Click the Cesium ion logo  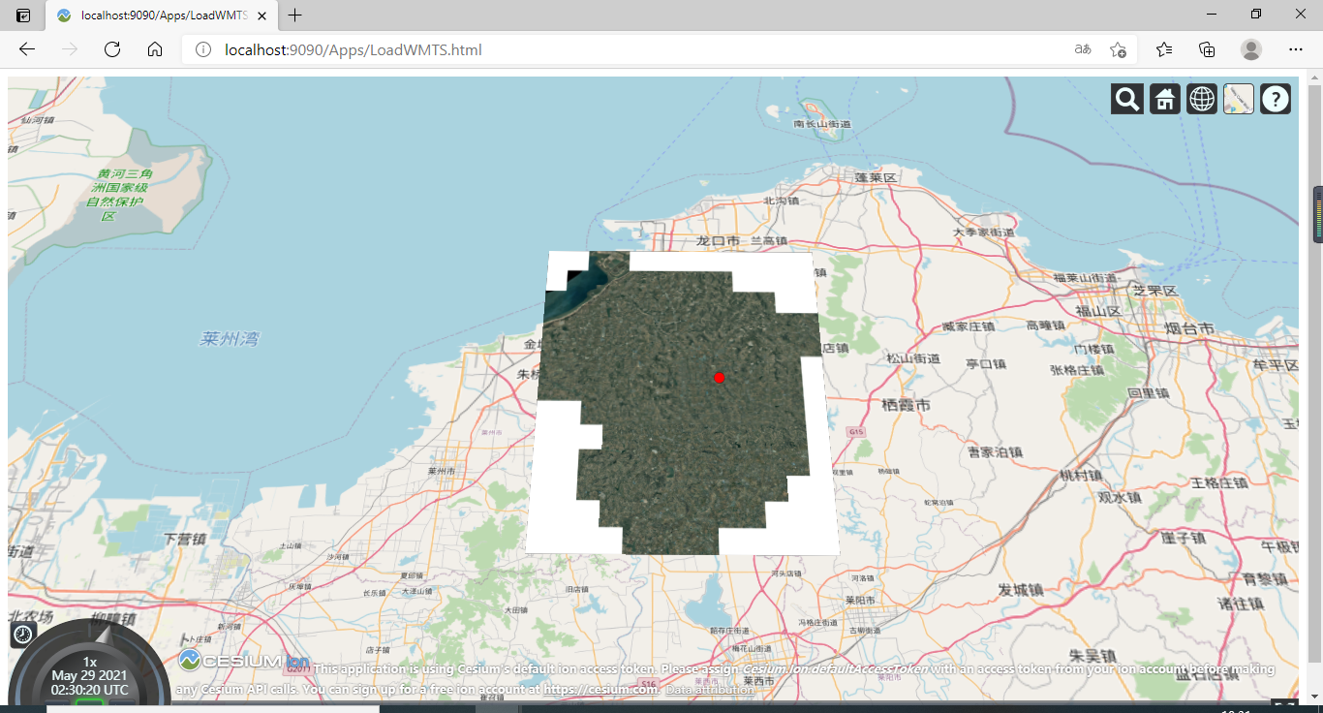[x=244, y=661]
